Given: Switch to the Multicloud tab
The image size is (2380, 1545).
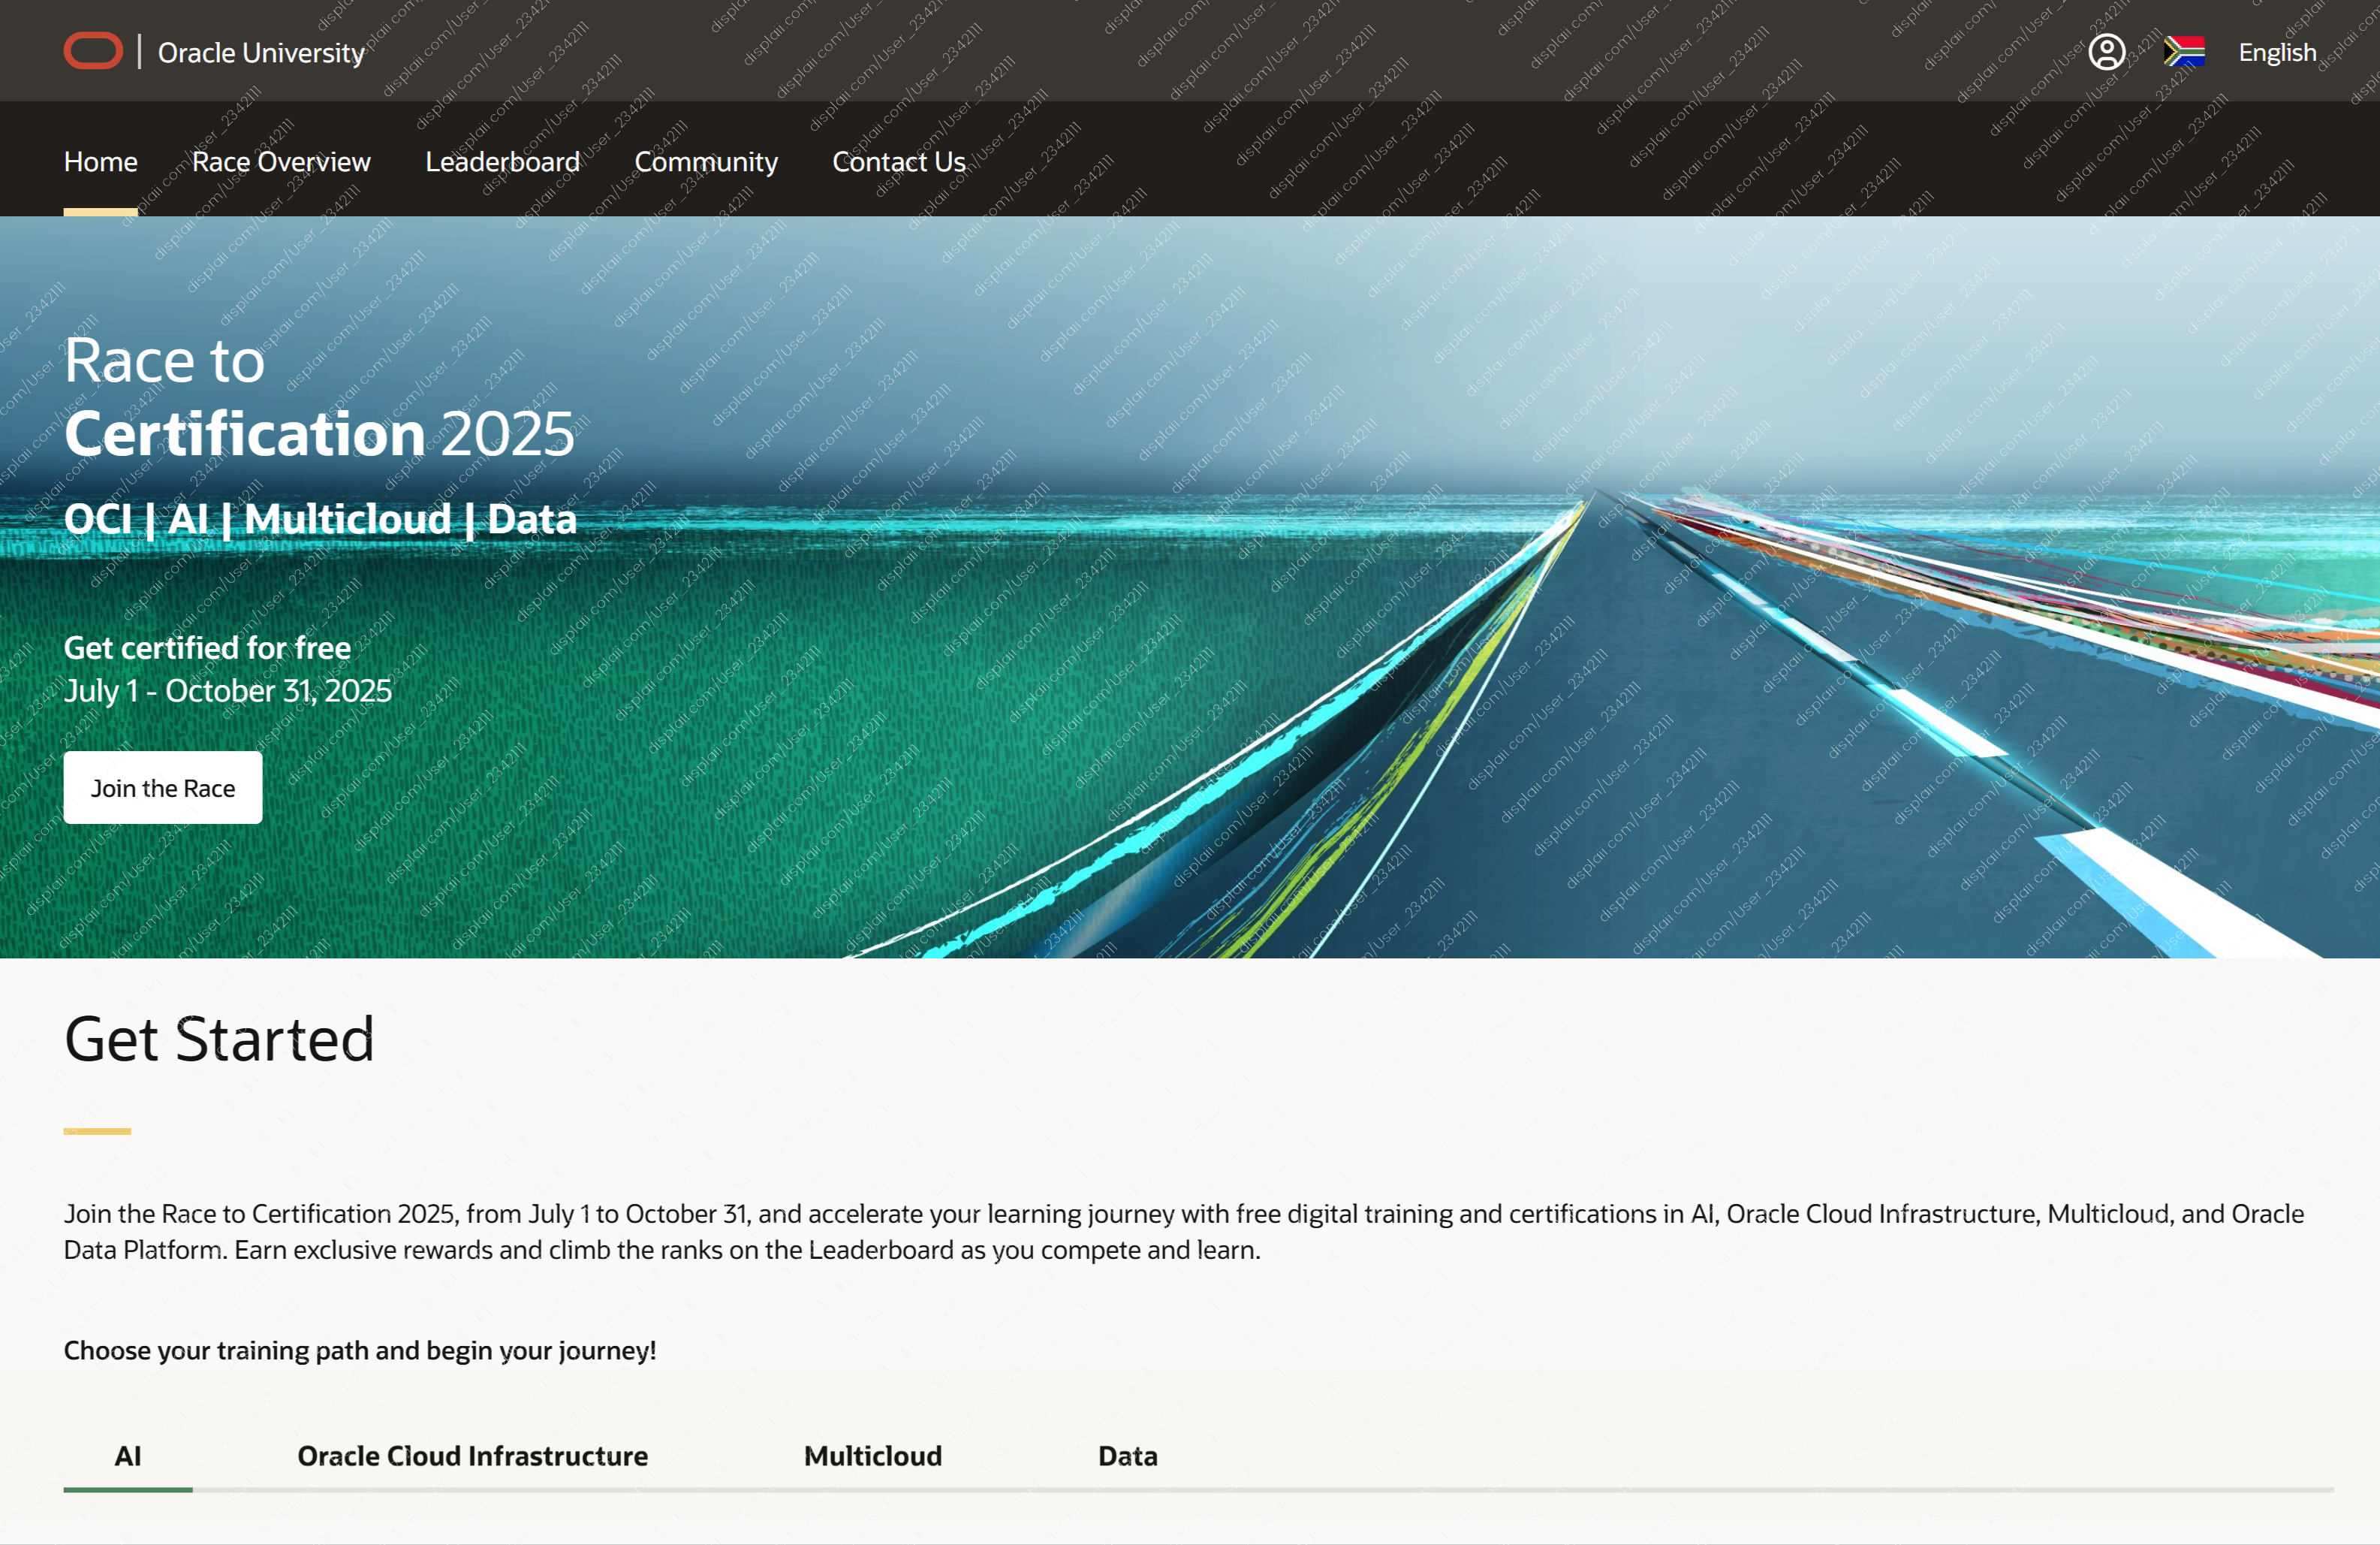Looking at the screenshot, I should (x=873, y=1456).
